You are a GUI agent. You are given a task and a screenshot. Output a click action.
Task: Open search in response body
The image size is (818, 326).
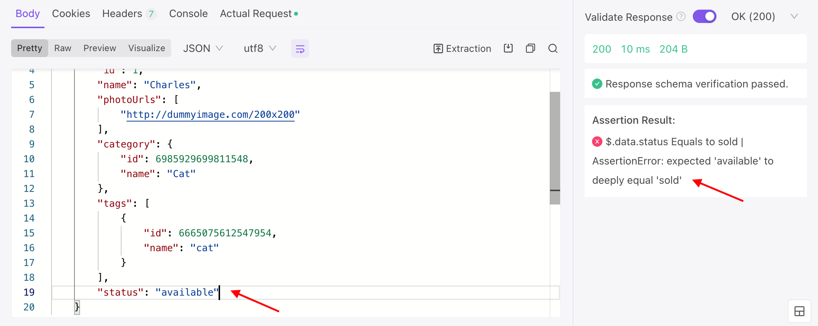[x=553, y=49]
